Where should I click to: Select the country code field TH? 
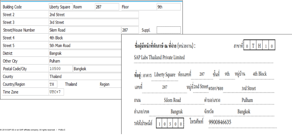click(x=53, y=84)
